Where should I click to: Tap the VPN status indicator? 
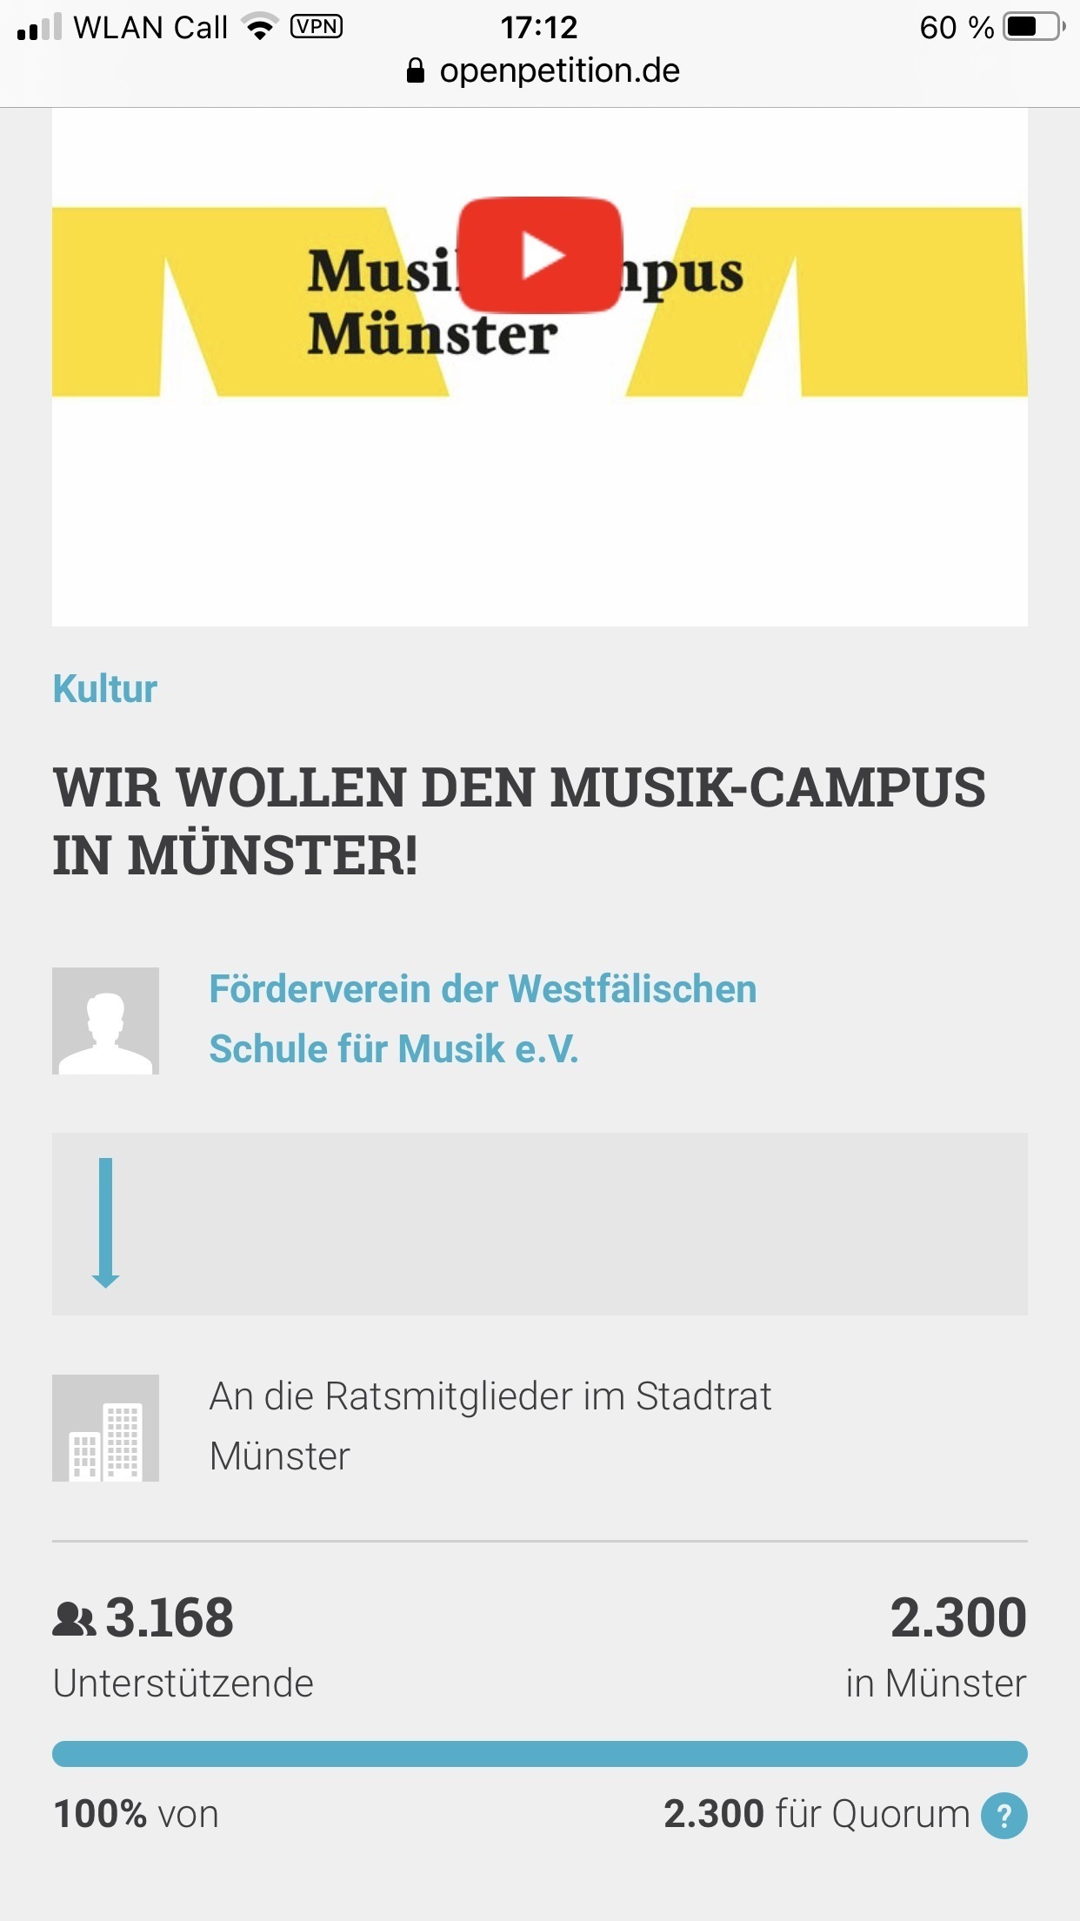[316, 27]
